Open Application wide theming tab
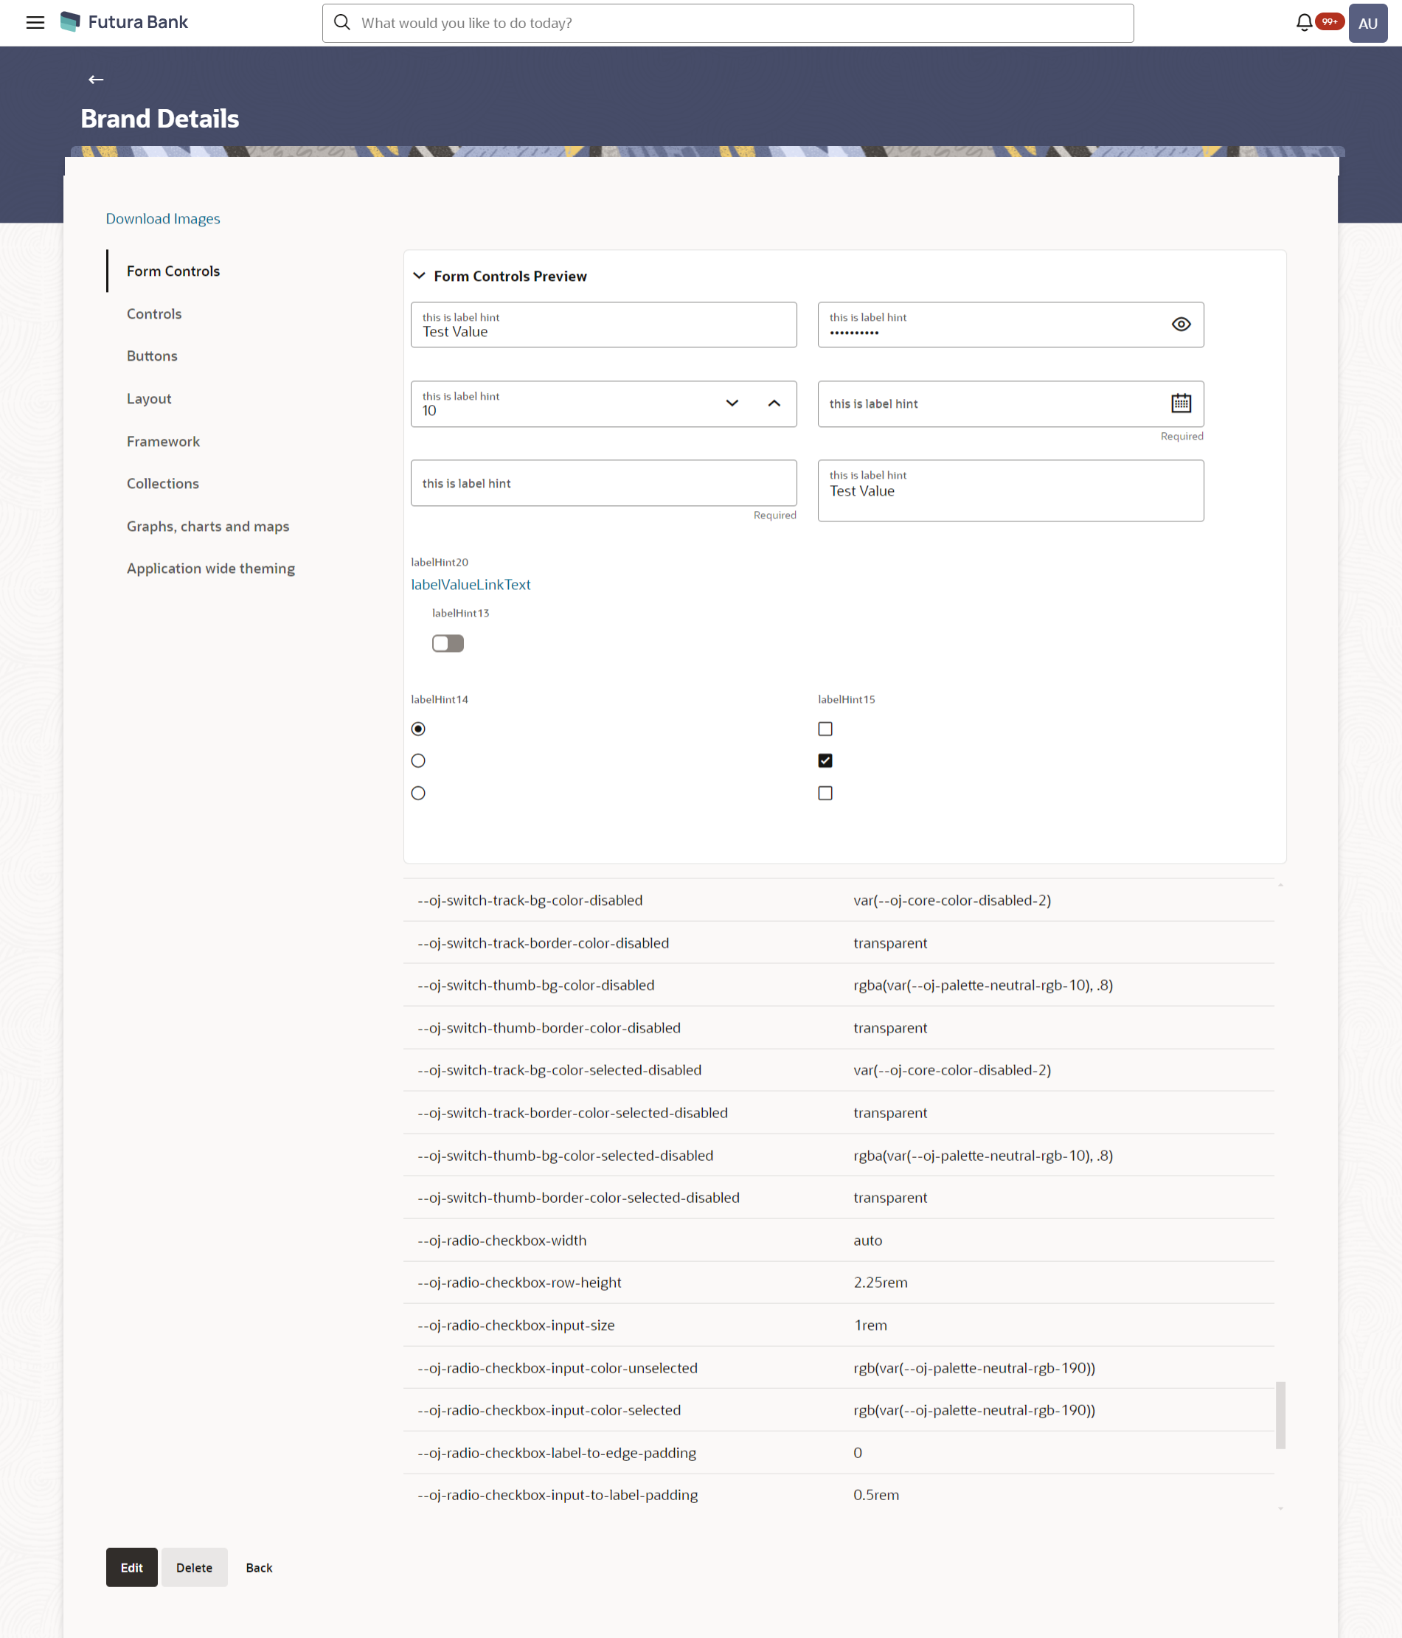Viewport: 1402px width, 1638px height. tap(210, 569)
